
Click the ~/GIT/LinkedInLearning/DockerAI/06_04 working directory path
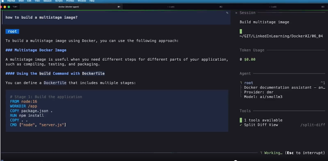281,36
